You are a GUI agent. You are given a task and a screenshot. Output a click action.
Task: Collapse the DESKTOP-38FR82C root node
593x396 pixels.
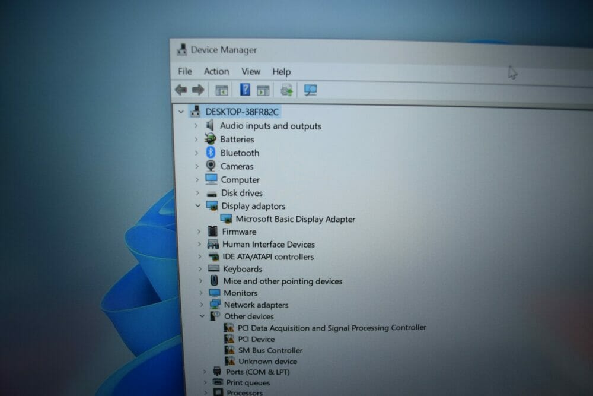(181, 112)
